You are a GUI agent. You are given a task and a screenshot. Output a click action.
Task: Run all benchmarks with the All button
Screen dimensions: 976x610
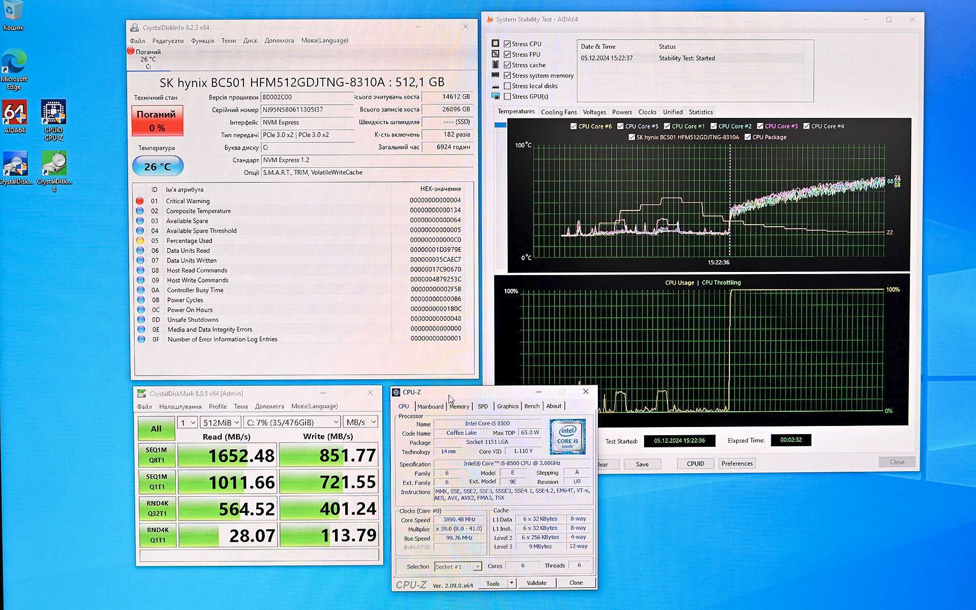[156, 429]
